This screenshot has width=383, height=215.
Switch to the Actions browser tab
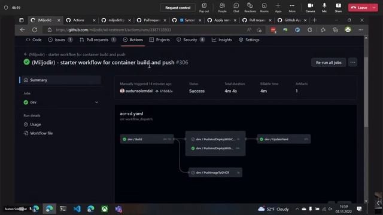[x=78, y=20]
